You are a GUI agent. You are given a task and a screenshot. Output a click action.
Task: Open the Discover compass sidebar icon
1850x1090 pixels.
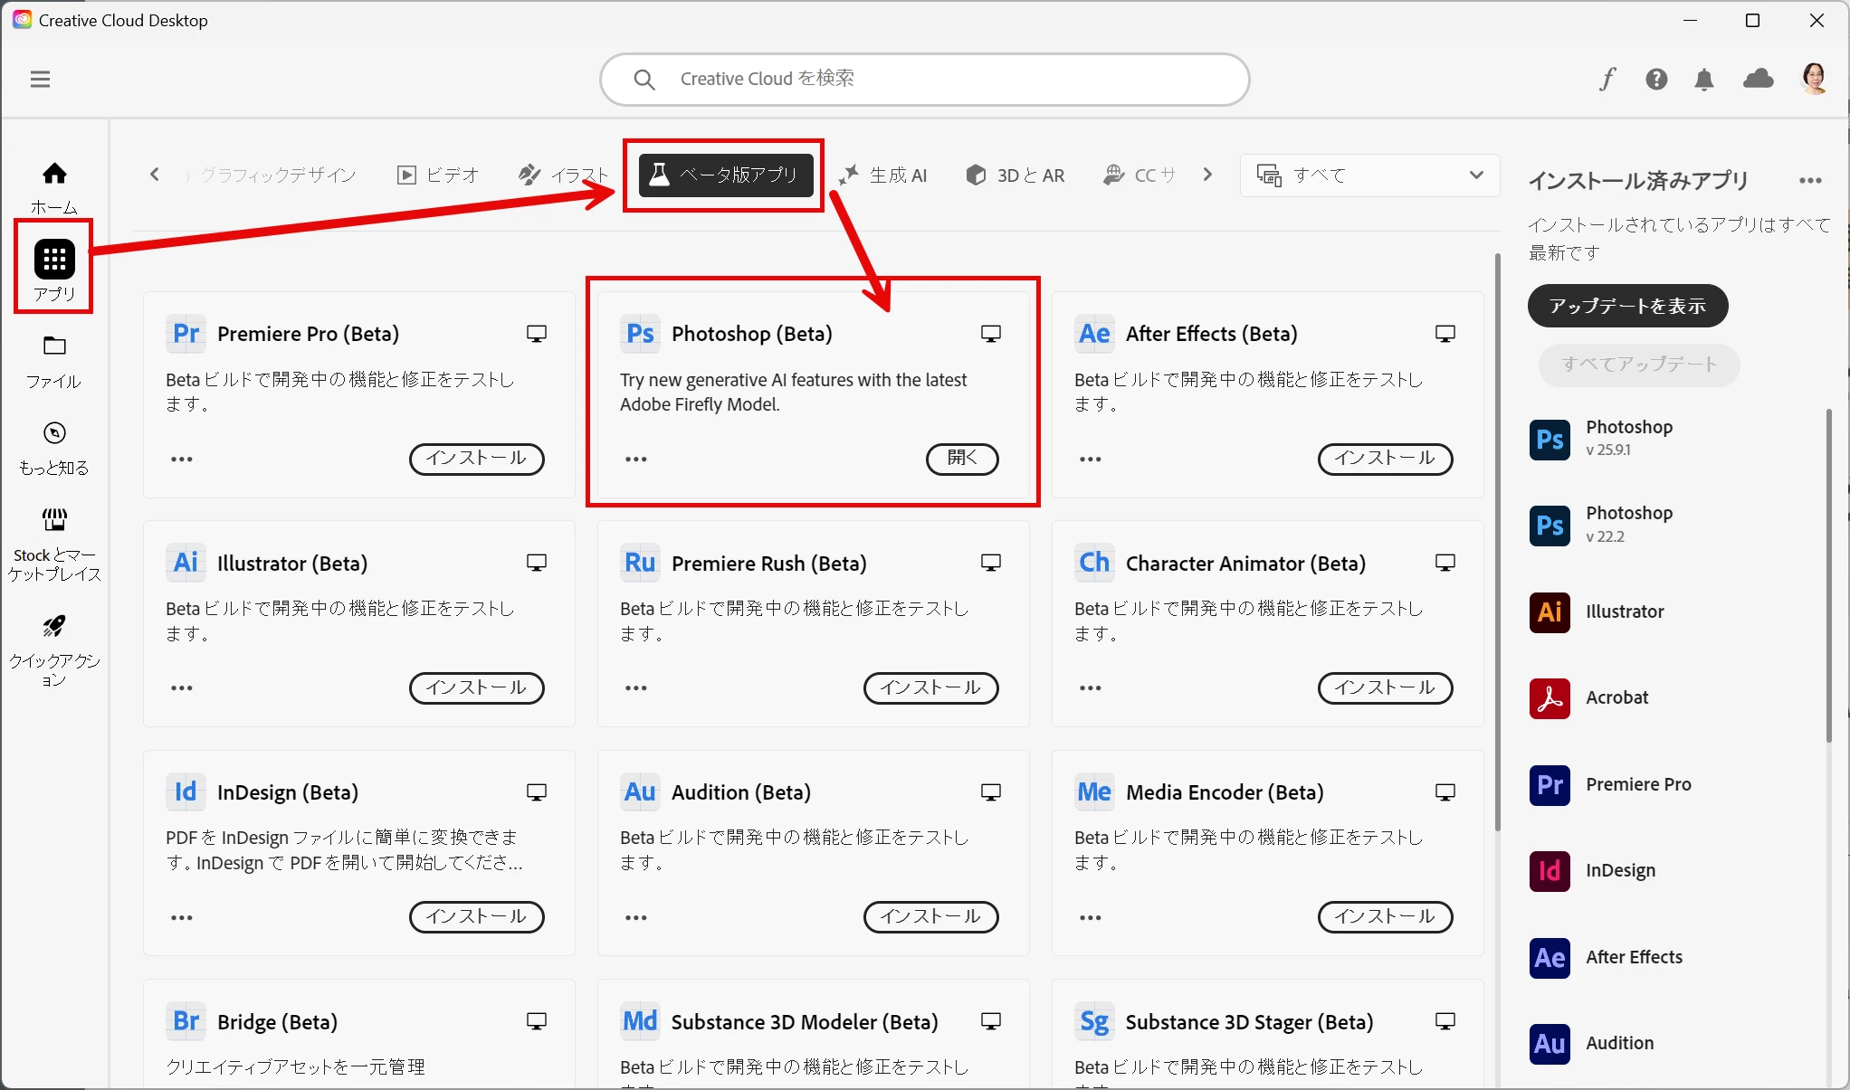(54, 433)
